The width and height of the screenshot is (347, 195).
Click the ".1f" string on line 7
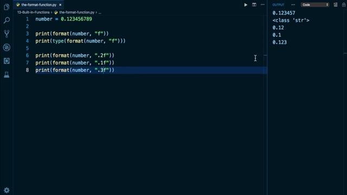[x=102, y=63]
